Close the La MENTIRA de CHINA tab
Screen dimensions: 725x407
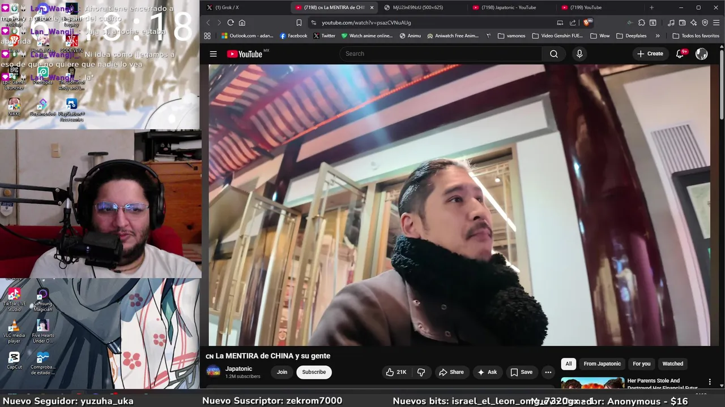[372, 7]
